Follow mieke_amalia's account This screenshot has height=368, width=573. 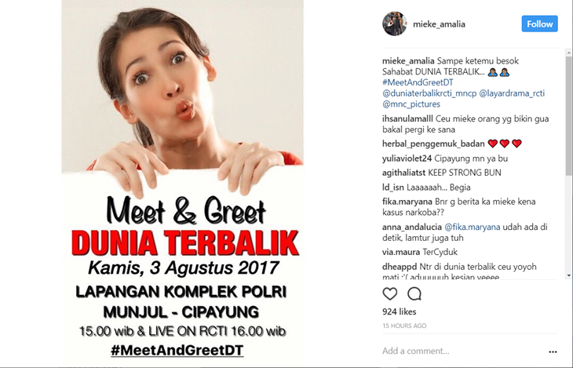pyautogui.click(x=539, y=24)
